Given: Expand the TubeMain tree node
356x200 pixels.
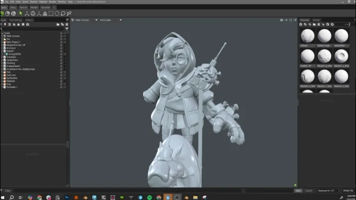Looking at the screenshot, I should pos(2,57).
